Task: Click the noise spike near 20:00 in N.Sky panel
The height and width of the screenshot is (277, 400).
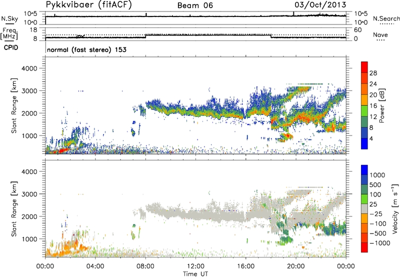Action: [293, 14]
